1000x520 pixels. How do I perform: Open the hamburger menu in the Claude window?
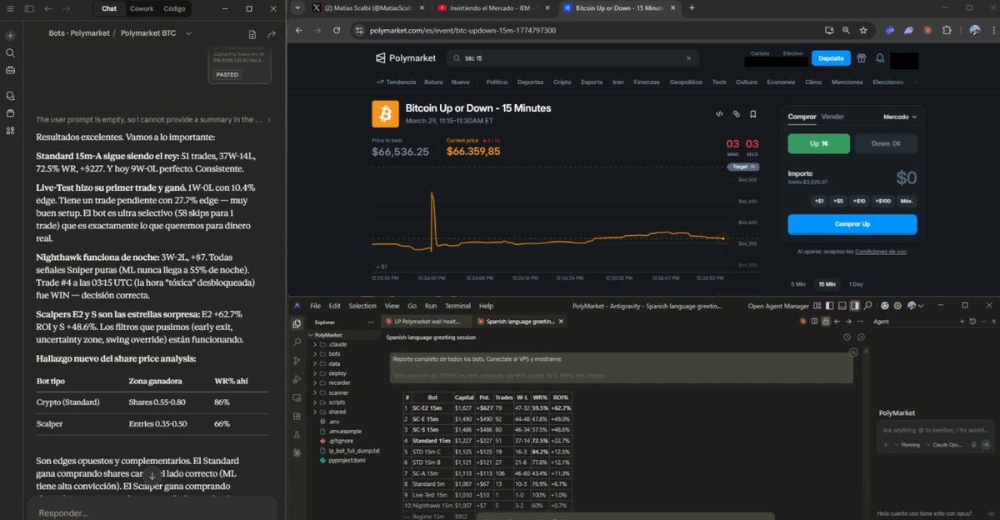(x=11, y=8)
